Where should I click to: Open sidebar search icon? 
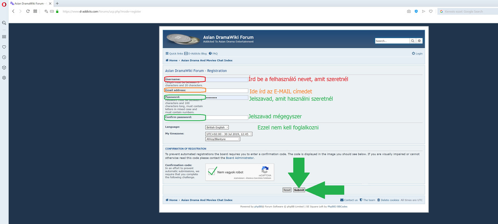pos(4,23)
